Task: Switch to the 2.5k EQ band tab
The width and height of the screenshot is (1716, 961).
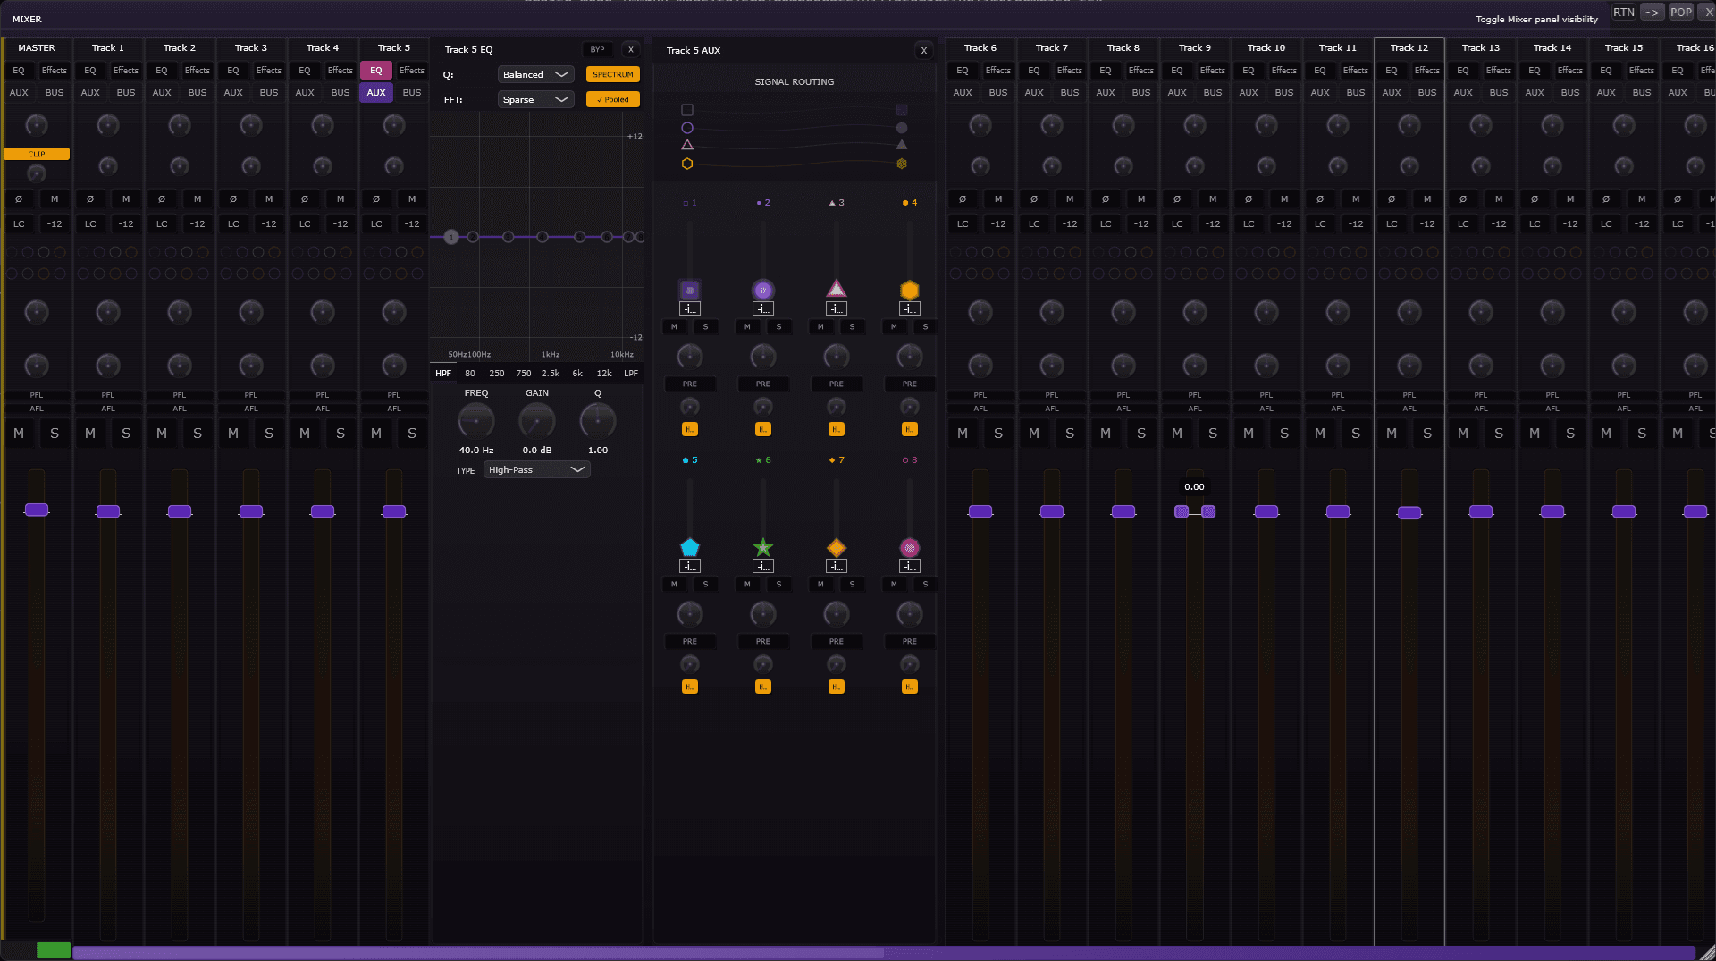Action: pos(551,374)
